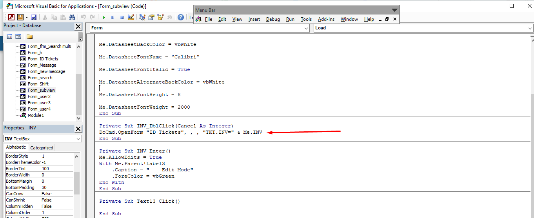This screenshot has width=534, height=218.
Task: Select Form_Shift in the project tree
Action: coord(38,84)
